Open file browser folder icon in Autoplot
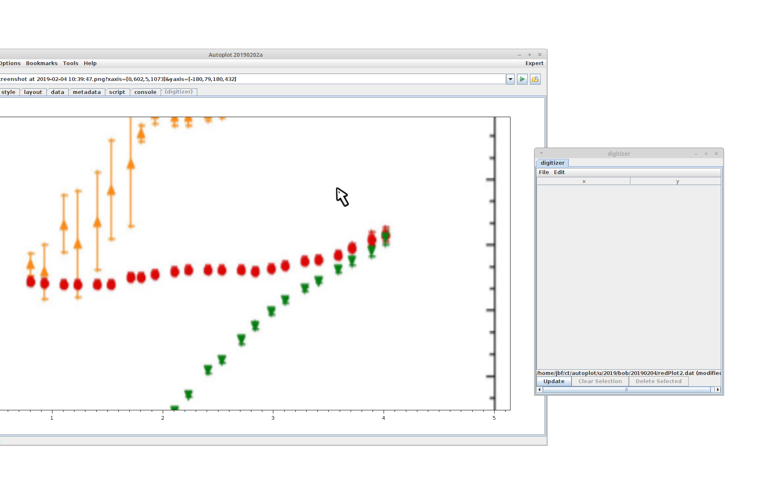Image resolution: width=781 pixels, height=488 pixels. coord(535,79)
